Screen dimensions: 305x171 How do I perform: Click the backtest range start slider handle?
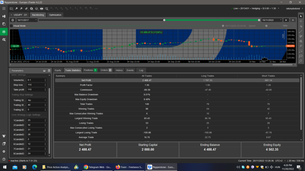tap(164, 20)
